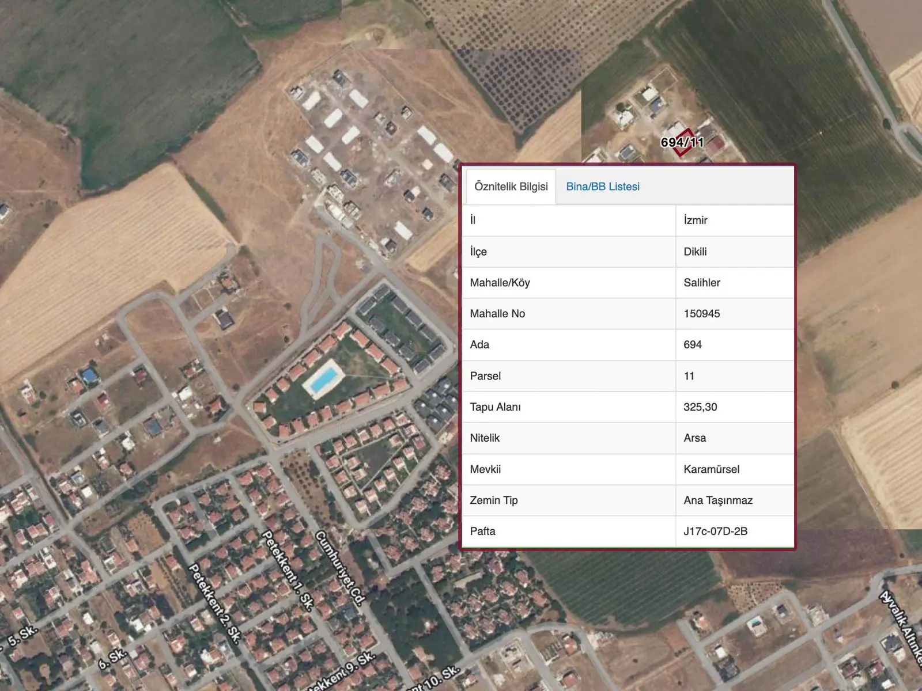
Task: Click the Petekkent 1. Sk. street label
Action: (x=288, y=569)
